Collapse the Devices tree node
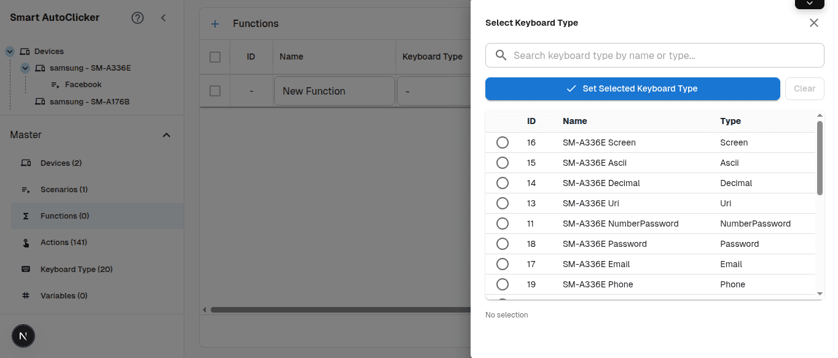Screen dimensions: 838x358 9,51
